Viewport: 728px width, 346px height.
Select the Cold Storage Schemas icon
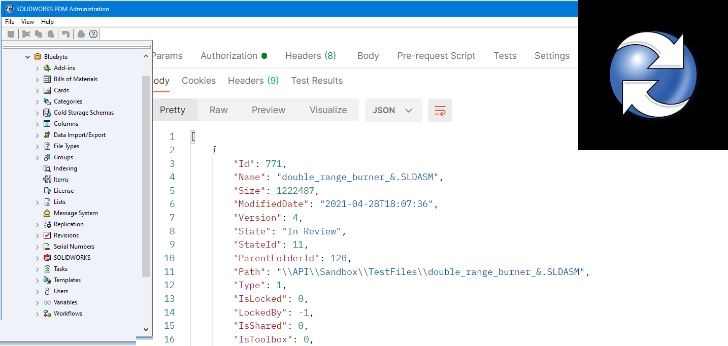coord(47,113)
